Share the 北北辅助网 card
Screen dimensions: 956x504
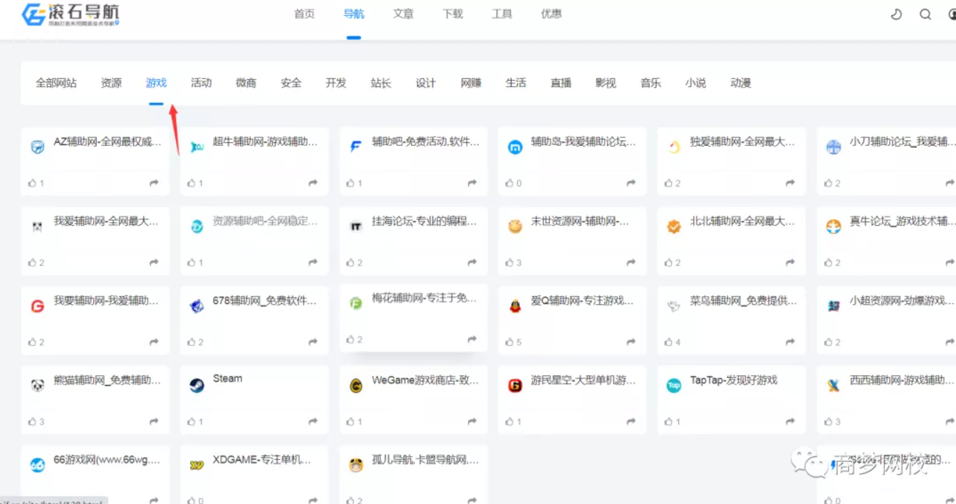click(x=790, y=263)
